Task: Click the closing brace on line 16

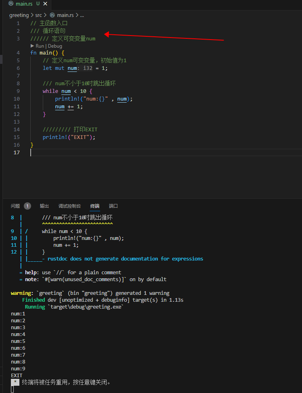Action: click(x=32, y=145)
